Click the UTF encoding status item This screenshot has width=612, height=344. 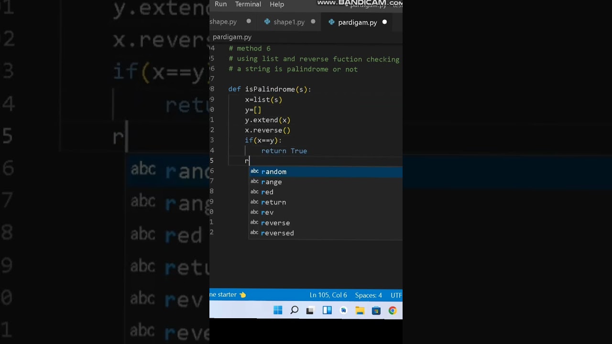pos(396,295)
